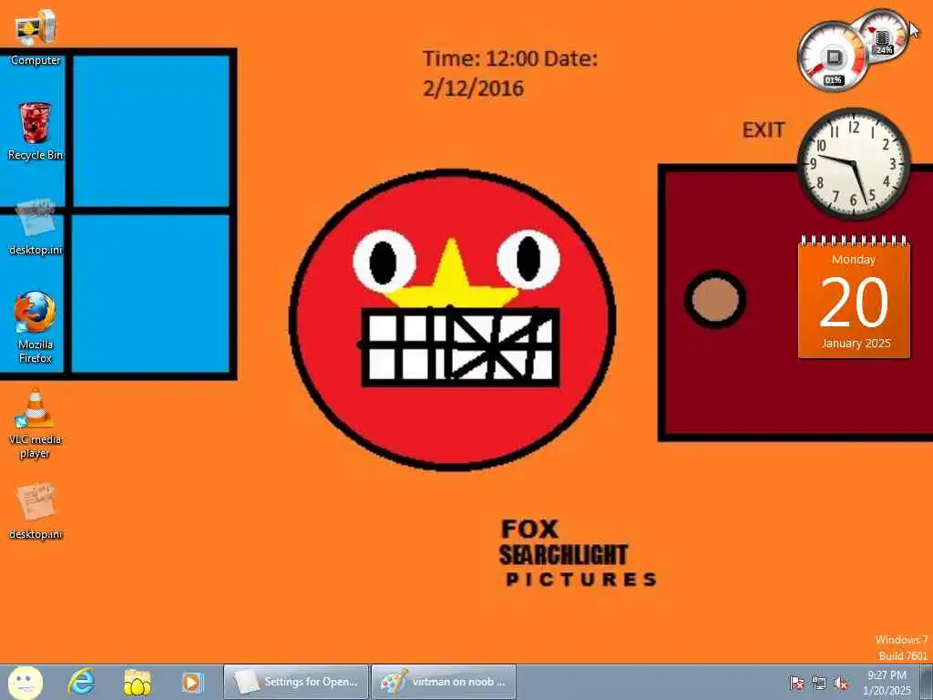Click the Time: 12:00 Date text
This screenshot has height=700, width=933.
tap(510, 59)
